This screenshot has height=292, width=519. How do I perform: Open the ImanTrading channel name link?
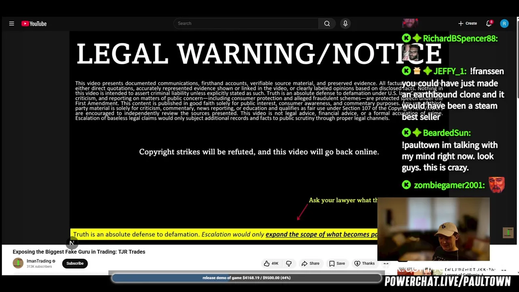tap(39, 261)
